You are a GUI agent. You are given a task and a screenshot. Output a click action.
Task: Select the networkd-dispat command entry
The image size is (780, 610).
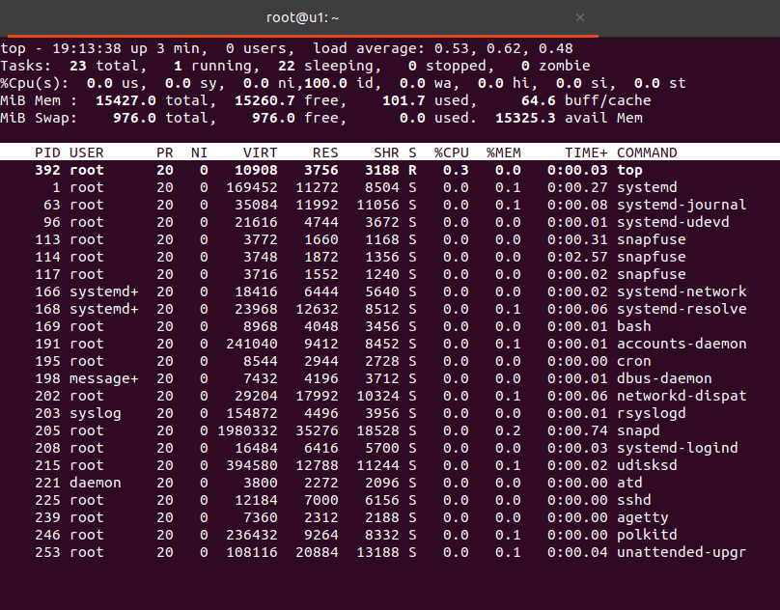tap(682, 396)
